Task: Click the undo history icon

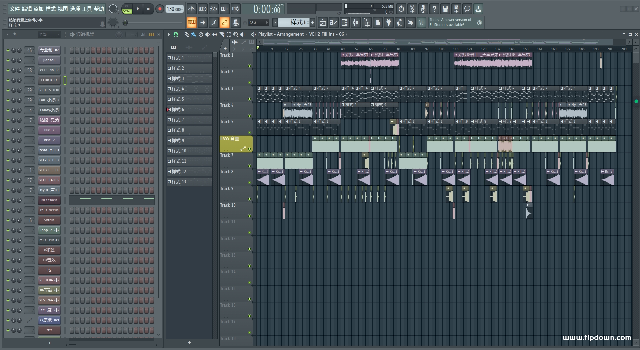Action: click(401, 9)
